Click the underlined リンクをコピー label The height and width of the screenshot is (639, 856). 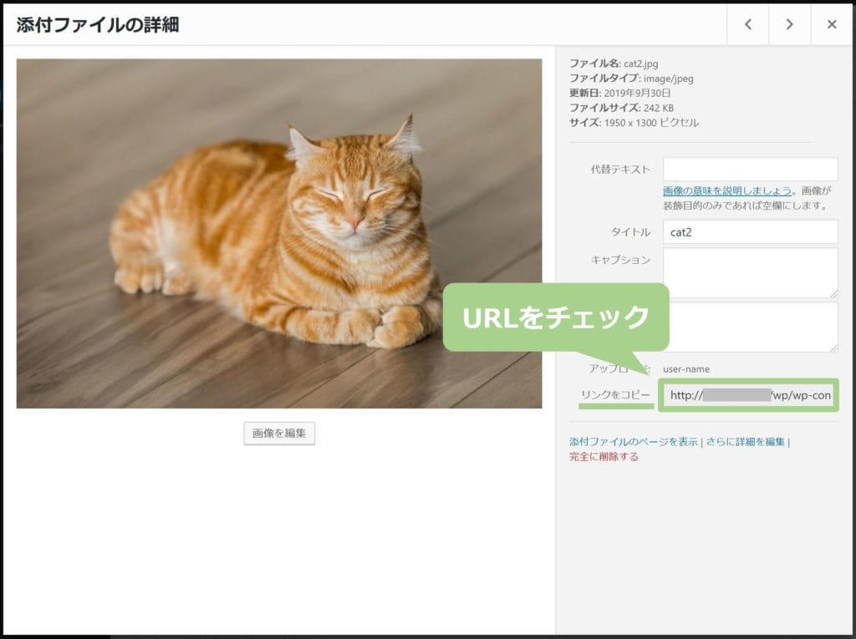coord(615,394)
